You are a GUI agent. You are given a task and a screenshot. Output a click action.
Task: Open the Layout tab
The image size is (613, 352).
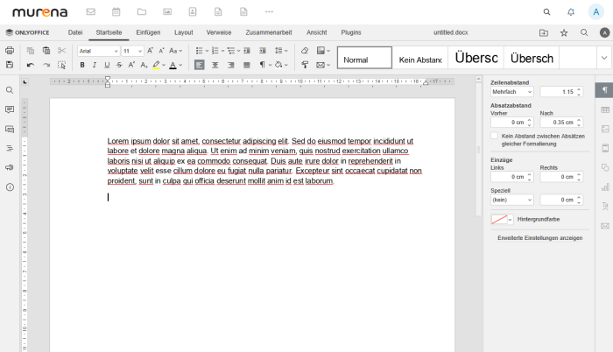(183, 32)
